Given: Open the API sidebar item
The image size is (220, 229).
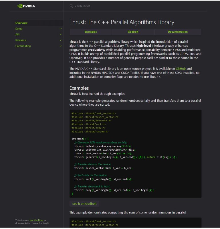Looking at the screenshot, I should [x=17, y=34].
